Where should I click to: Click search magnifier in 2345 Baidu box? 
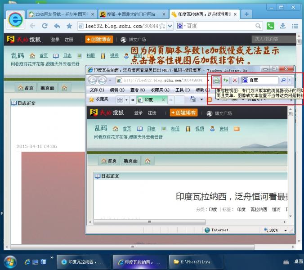[x=258, y=26]
